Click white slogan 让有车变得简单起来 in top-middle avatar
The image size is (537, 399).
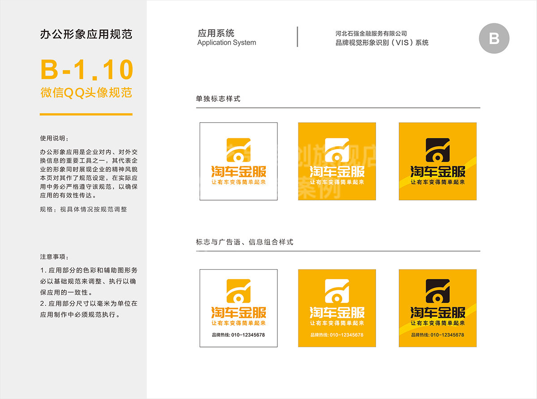[337, 182]
